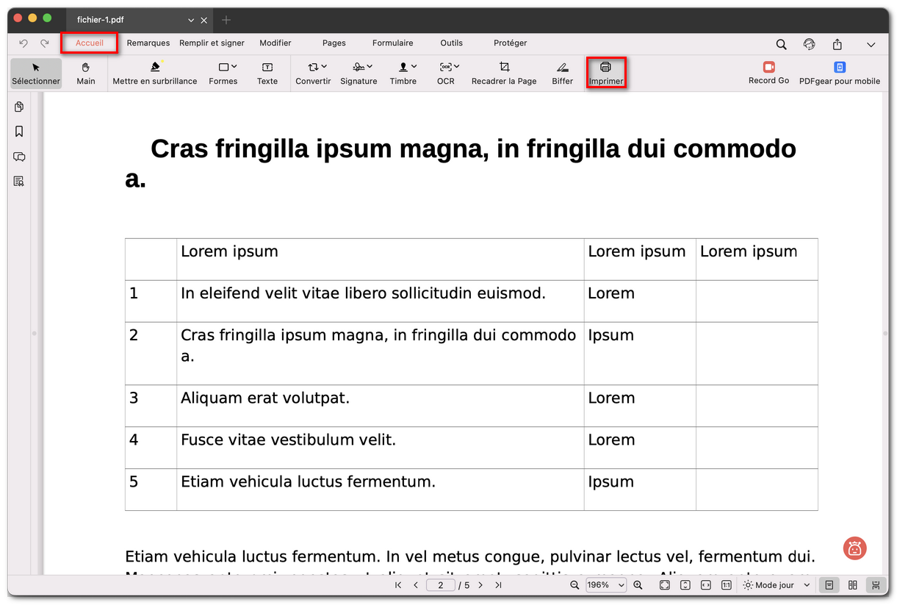Select the Main hand tool
897x605 pixels.
click(x=86, y=73)
